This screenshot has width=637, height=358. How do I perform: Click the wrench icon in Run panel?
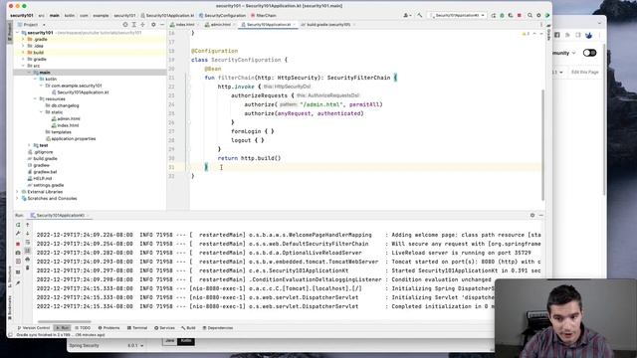(18, 234)
